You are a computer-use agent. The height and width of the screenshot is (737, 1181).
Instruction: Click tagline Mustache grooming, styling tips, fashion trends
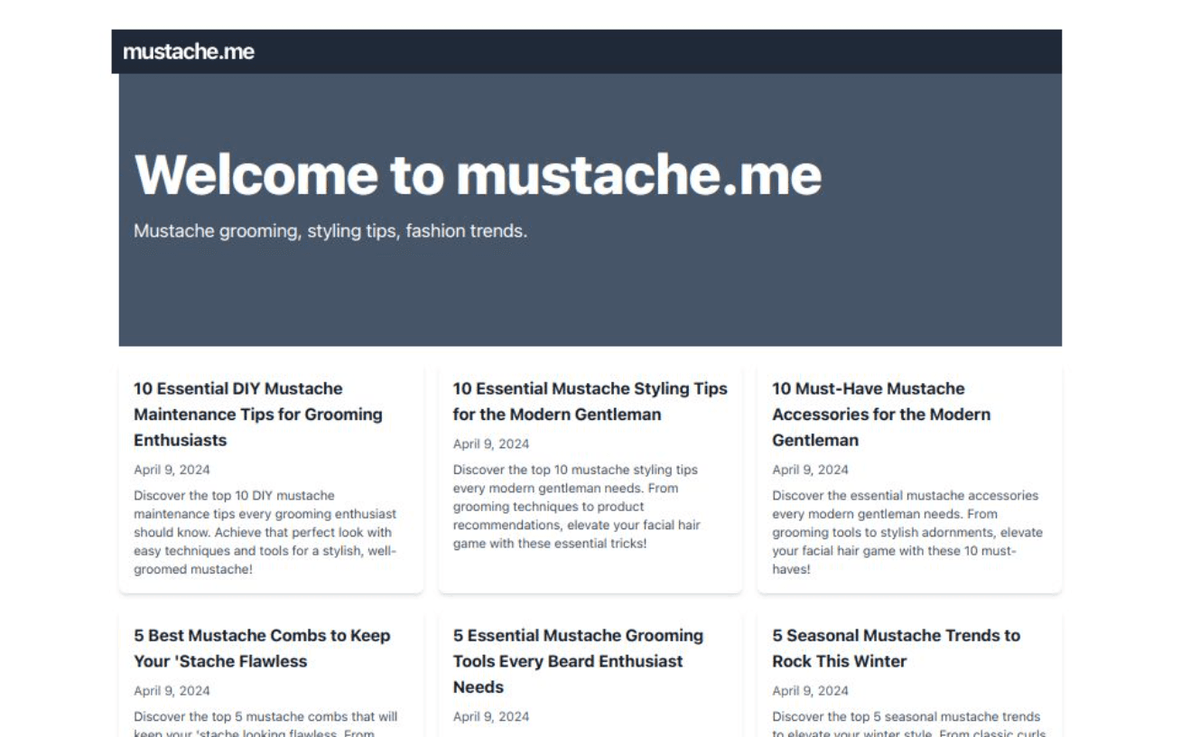[330, 231]
